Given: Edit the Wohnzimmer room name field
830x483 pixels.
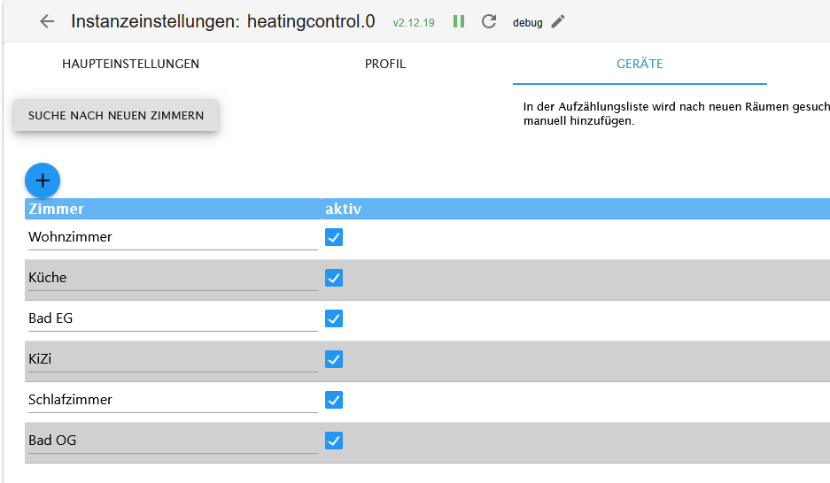Looking at the screenshot, I should 173,237.
